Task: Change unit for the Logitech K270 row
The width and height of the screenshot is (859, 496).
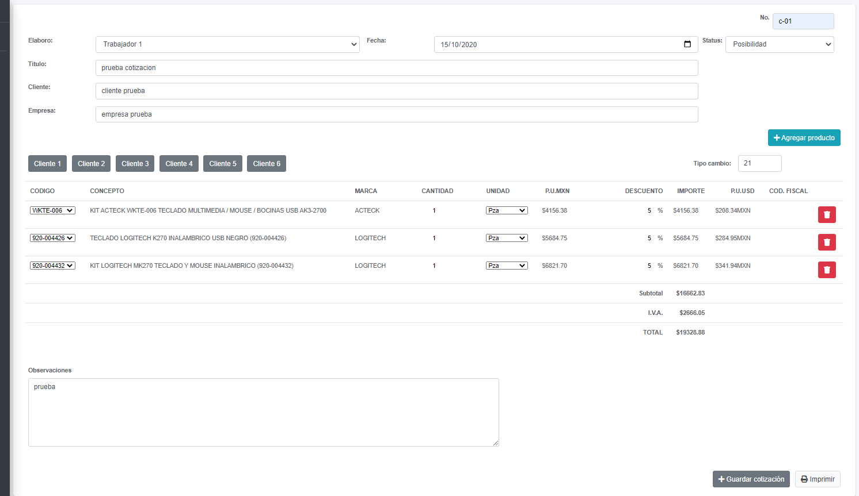Action: tap(507, 238)
